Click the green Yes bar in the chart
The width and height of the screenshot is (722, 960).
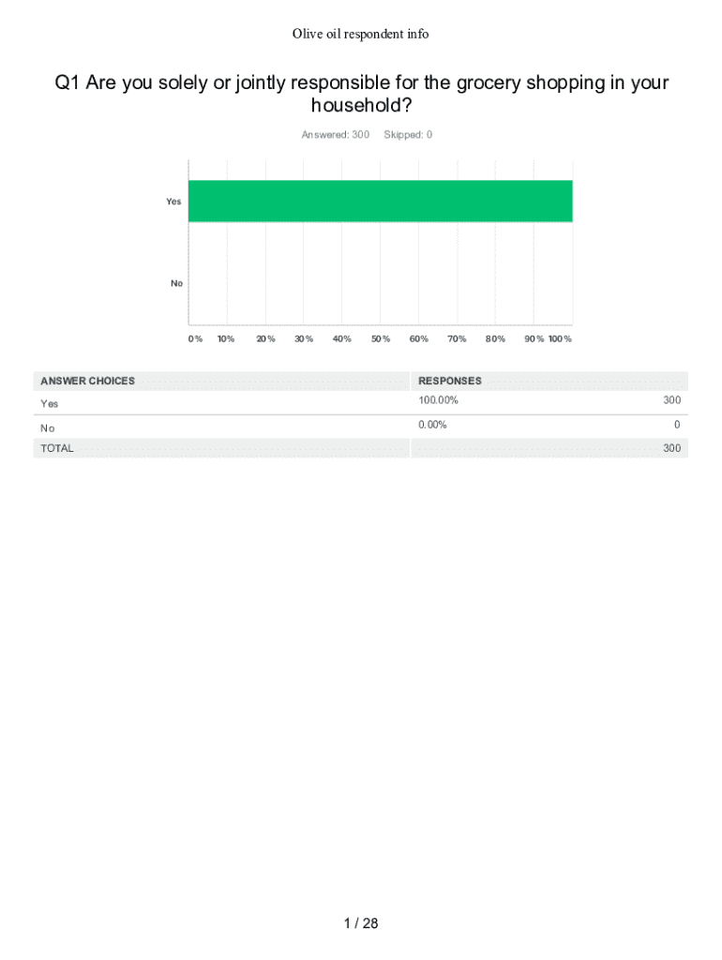[380, 201]
